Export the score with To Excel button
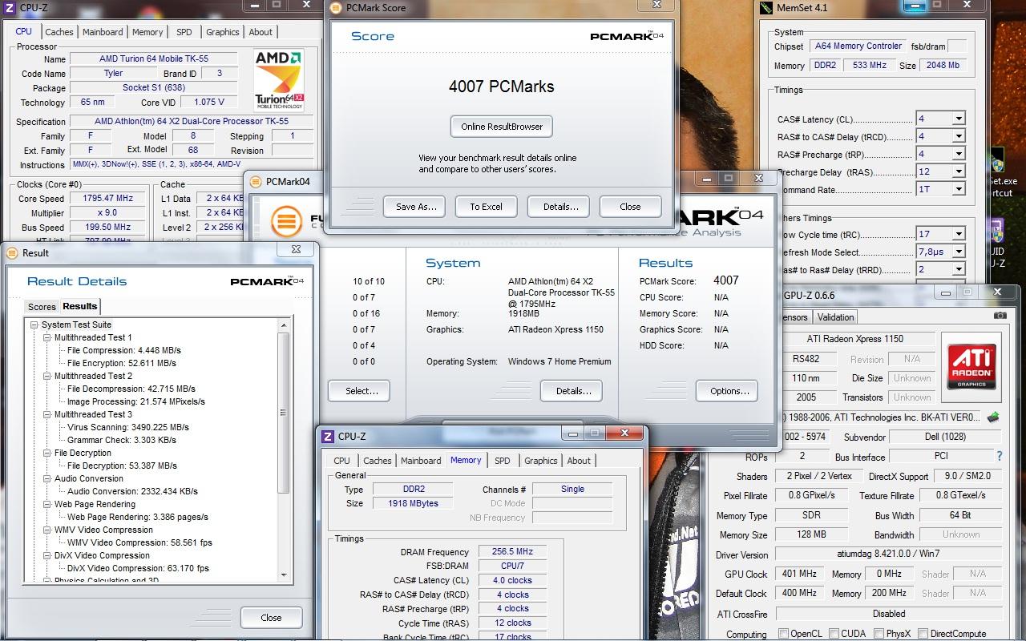Image resolution: width=1026 pixels, height=641 pixels. pyautogui.click(x=487, y=207)
